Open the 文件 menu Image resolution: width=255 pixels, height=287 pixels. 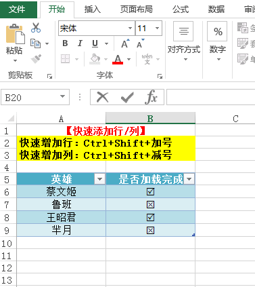pos(17,9)
